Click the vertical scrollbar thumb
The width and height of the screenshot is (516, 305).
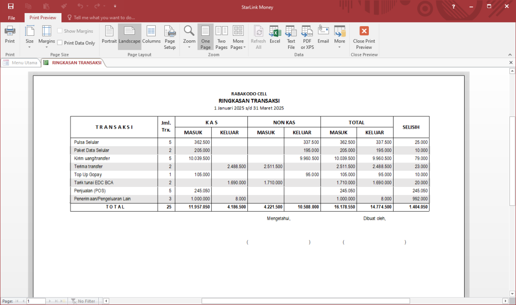[512, 161]
